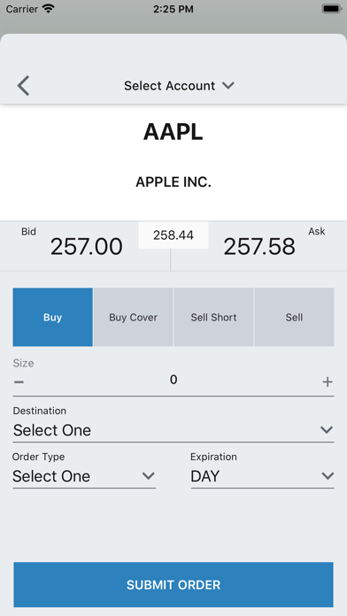Image resolution: width=347 pixels, height=616 pixels.
Task: Open the Select Account chevron dropdown
Action: (x=227, y=85)
